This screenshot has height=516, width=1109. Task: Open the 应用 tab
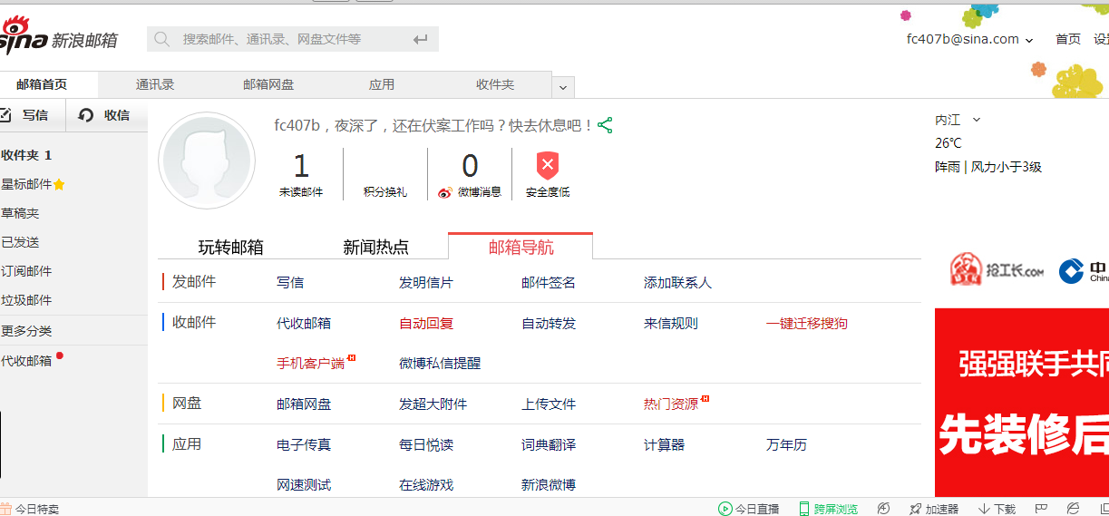pos(382,84)
